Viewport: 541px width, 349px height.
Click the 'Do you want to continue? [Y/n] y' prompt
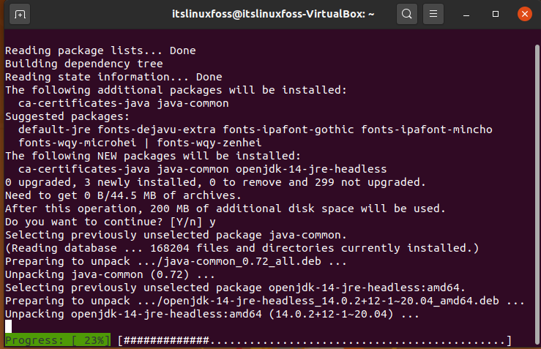coord(111,222)
